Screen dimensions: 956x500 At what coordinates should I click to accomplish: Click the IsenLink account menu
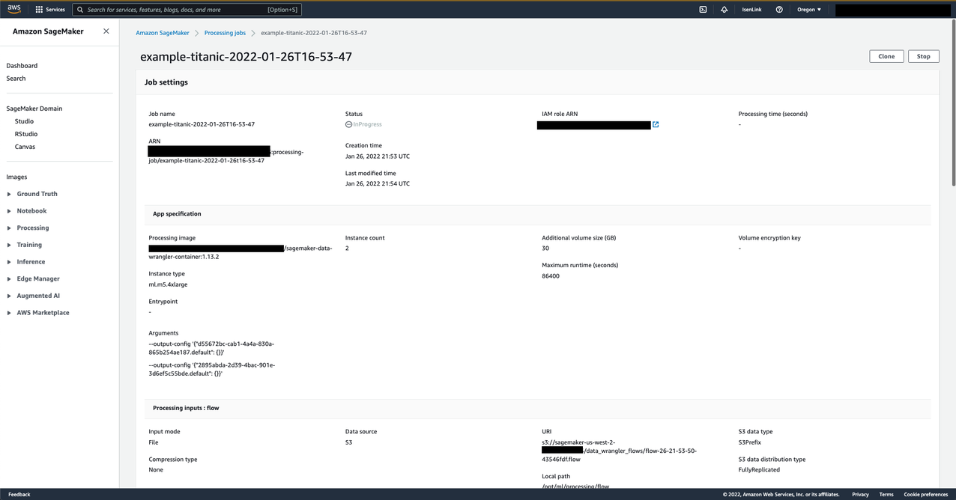751,10
